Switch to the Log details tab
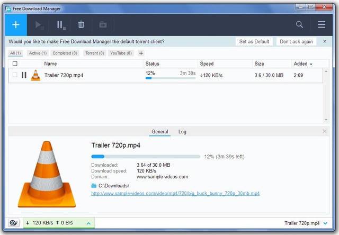Image resolution: width=339 pixels, height=235 pixels. pos(182,132)
